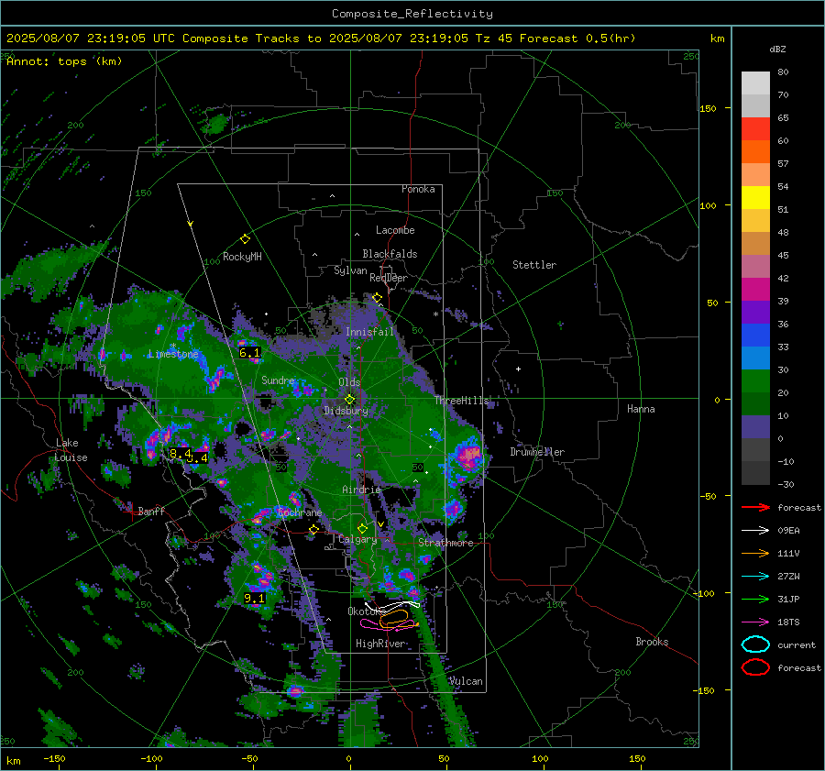Click the 6.1 storm top annotation

[x=249, y=353]
